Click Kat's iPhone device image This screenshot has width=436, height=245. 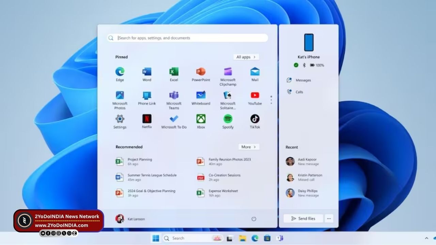[309, 42]
